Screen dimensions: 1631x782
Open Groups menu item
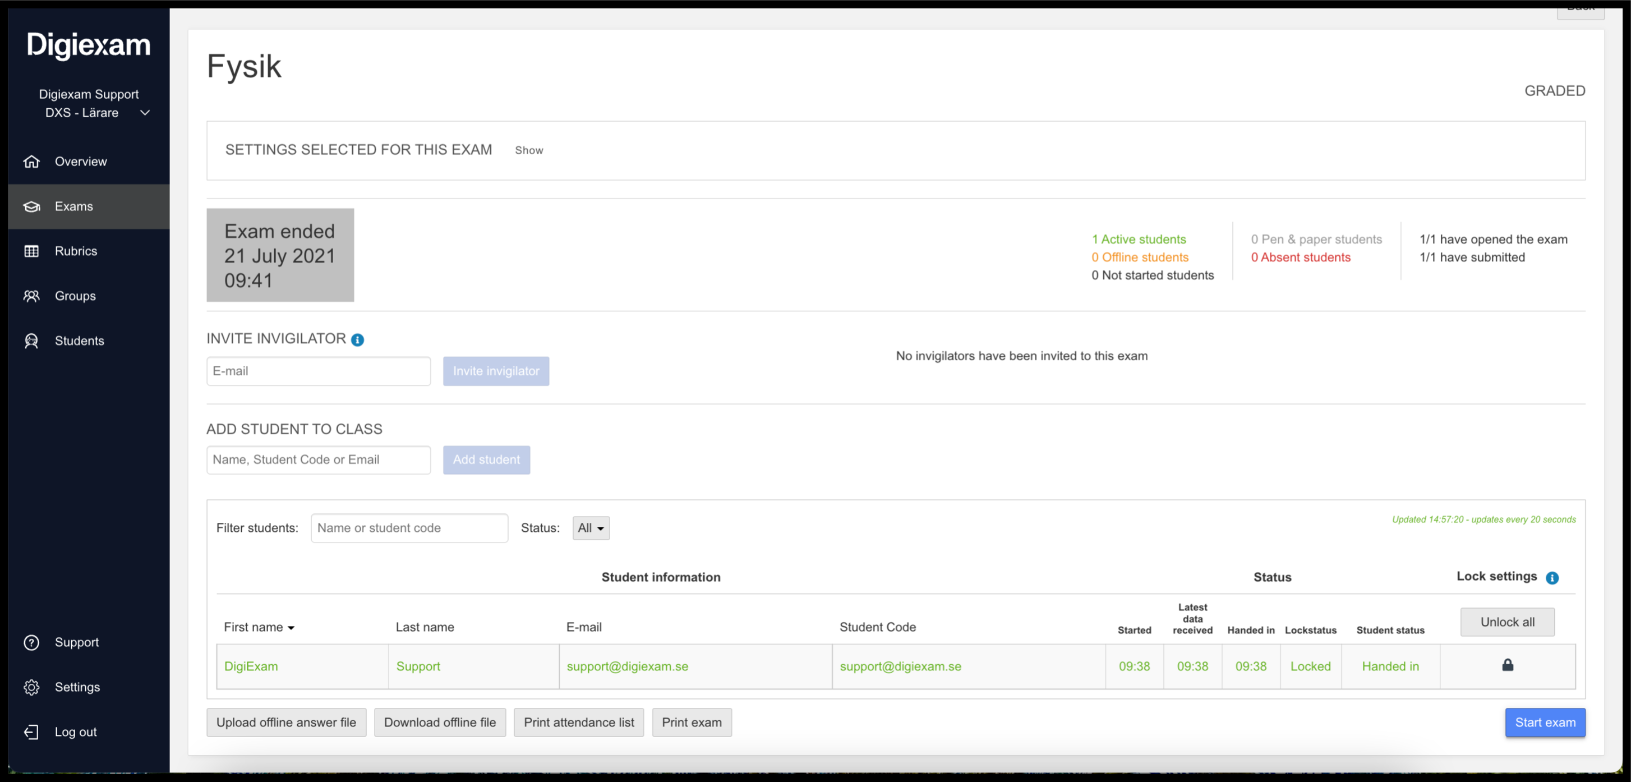pyautogui.click(x=89, y=296)
